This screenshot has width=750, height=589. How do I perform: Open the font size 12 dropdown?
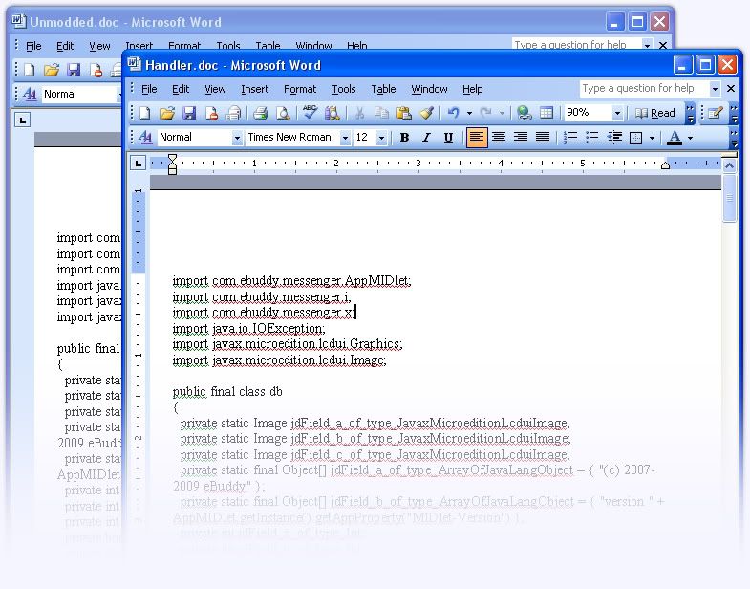tap(381, 138)
